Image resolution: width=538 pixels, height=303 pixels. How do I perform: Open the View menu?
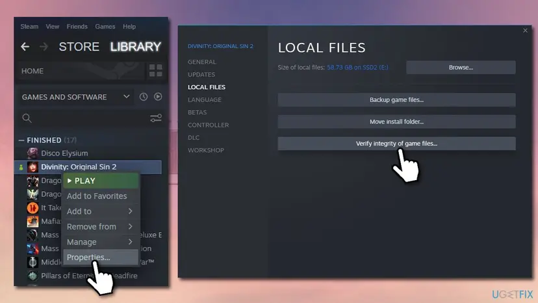[53, 27]
